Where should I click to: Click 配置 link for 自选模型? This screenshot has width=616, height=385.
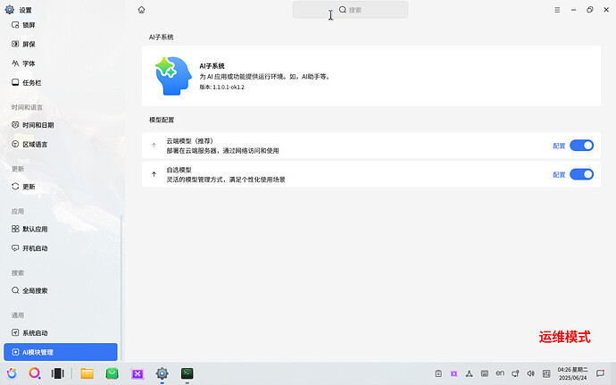[559, 174]
